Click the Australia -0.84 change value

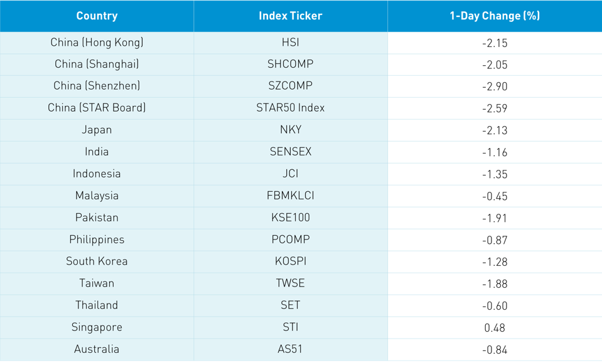coord(495,350)
